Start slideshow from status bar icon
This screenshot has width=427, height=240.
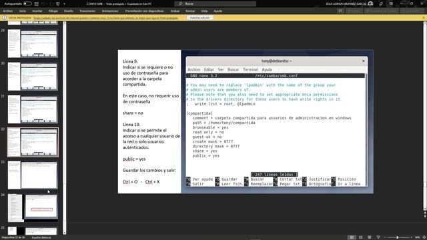(x=378, y=237)
